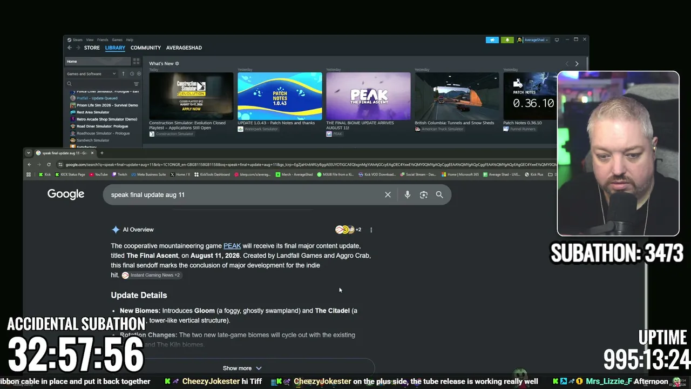691x389 pixels.
Task: Switch to the LIBRARY tab in Steam
Action: 115,48
